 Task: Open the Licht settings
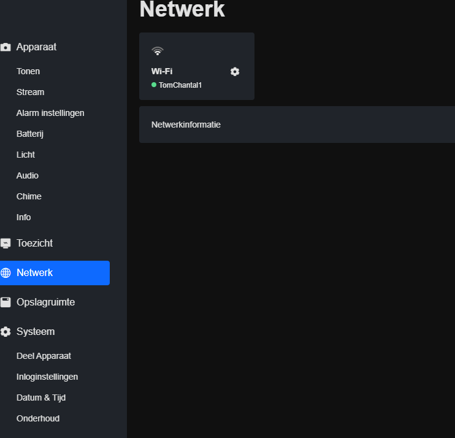pos(26,155)
